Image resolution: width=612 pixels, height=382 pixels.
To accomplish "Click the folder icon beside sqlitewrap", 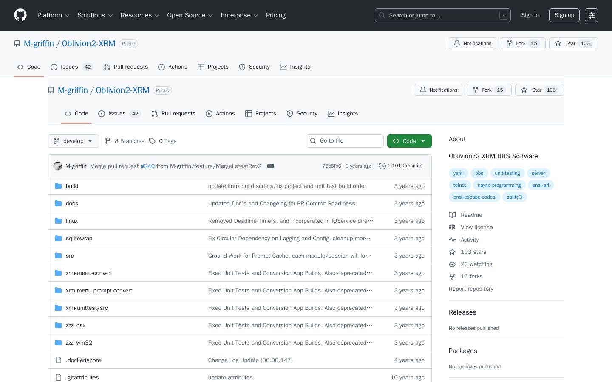I will point(58,238).
